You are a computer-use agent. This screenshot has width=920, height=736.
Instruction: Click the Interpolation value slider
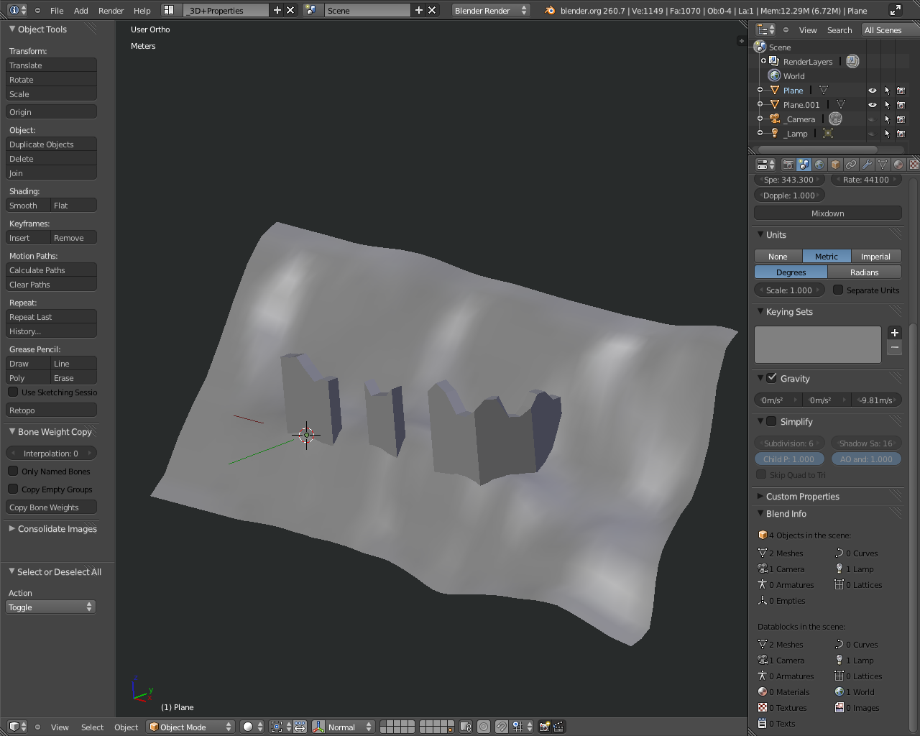51,454
